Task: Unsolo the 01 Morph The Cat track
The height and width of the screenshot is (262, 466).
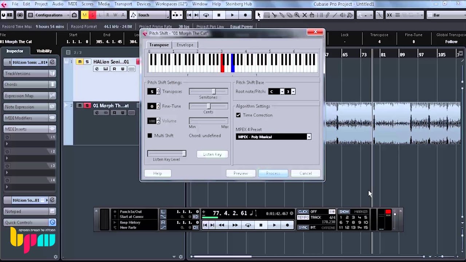Action: click(x=87, y=106)
